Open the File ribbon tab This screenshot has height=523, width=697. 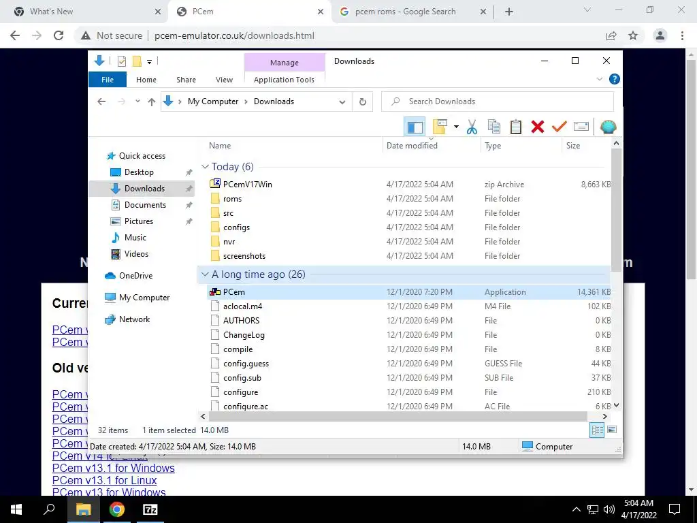[x=108, y=80]
